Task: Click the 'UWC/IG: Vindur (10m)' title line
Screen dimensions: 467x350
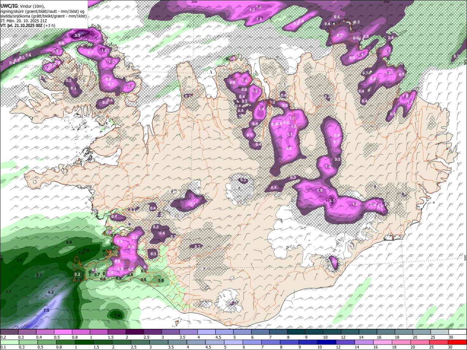Action: 22,6
